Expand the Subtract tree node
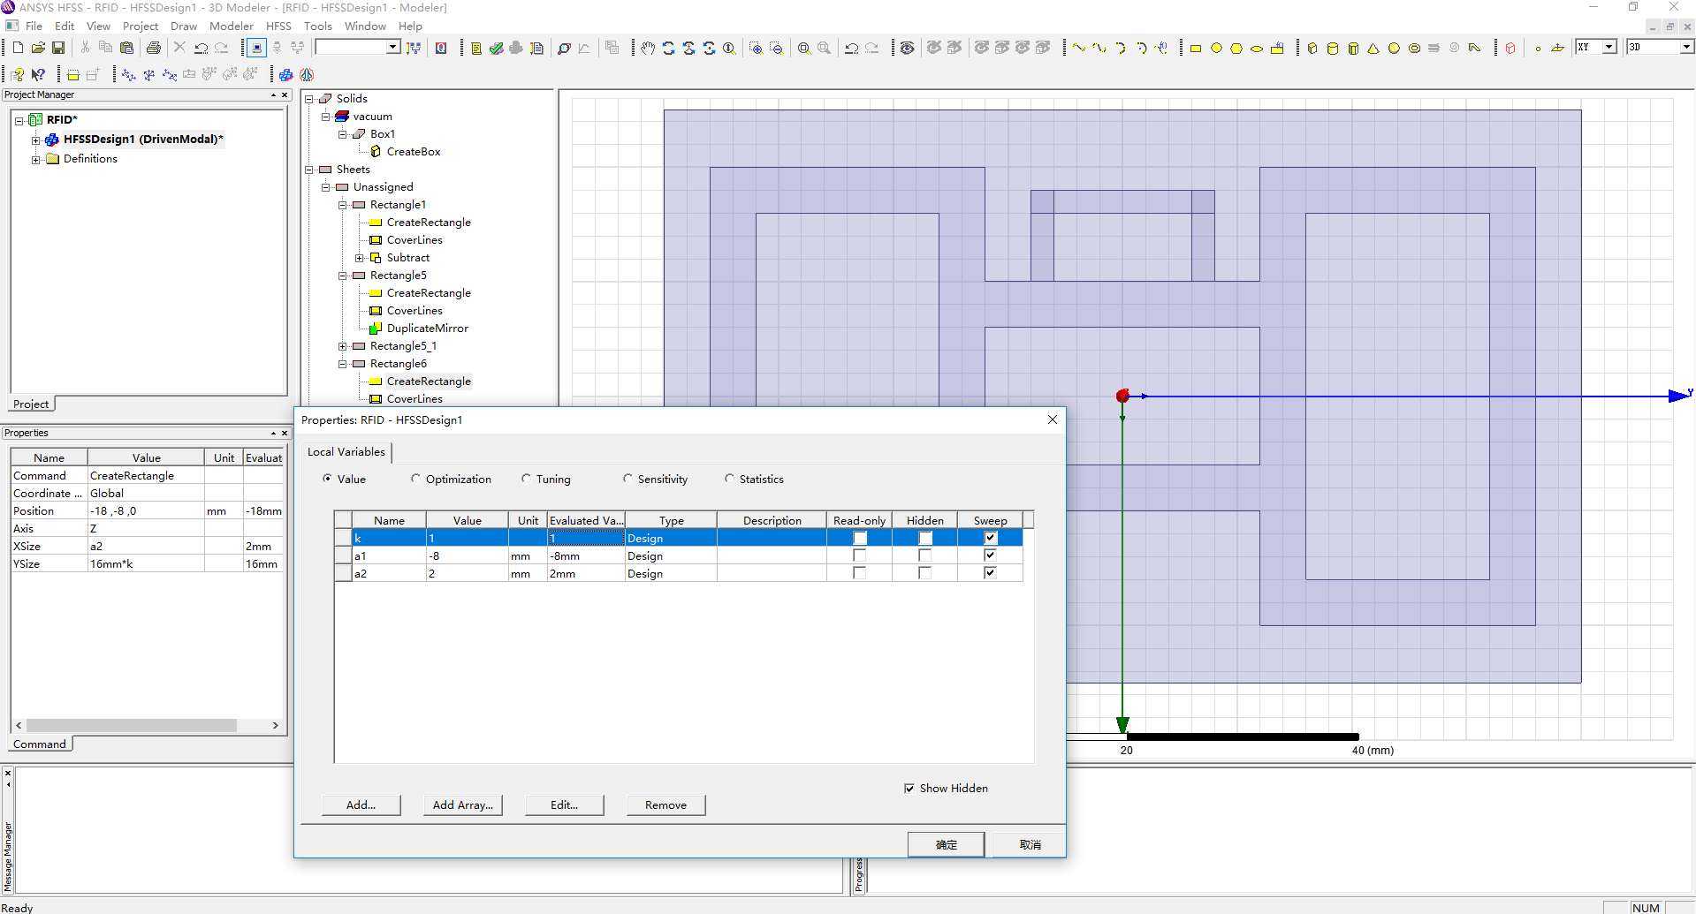Viewport: 1696px width, 914px height. (360, 258)
